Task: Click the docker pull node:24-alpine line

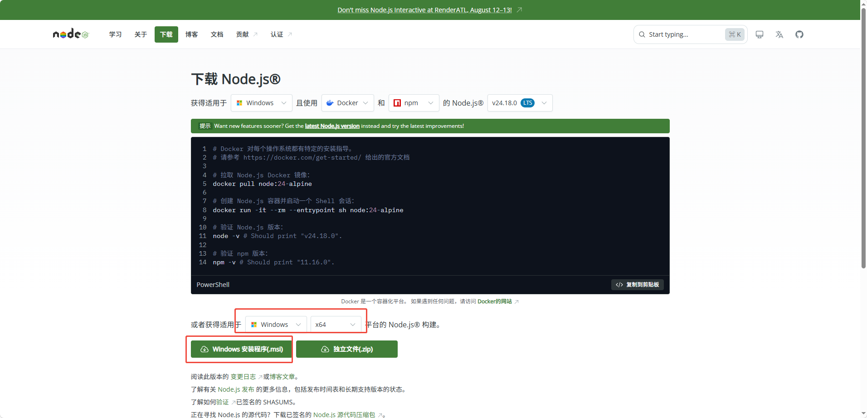Action: pos(262,184)
